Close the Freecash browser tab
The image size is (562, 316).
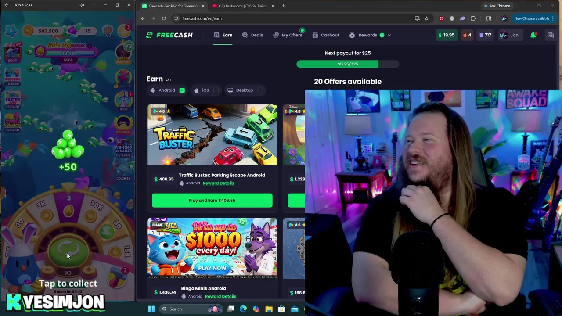tap(203, 6)
